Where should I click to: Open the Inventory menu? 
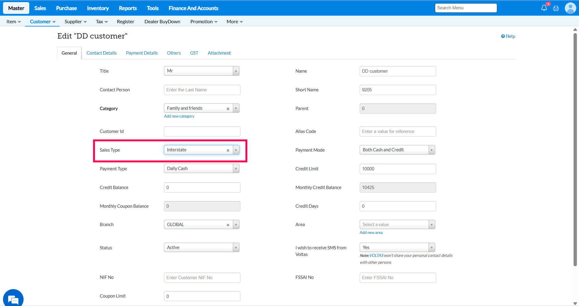98,8
